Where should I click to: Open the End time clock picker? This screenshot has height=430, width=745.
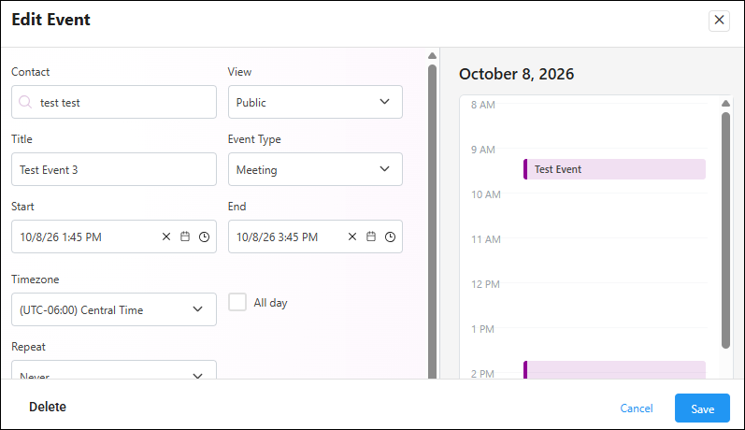point(390,236)
